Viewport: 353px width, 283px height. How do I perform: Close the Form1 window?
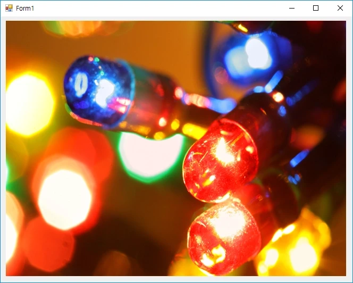340,8
